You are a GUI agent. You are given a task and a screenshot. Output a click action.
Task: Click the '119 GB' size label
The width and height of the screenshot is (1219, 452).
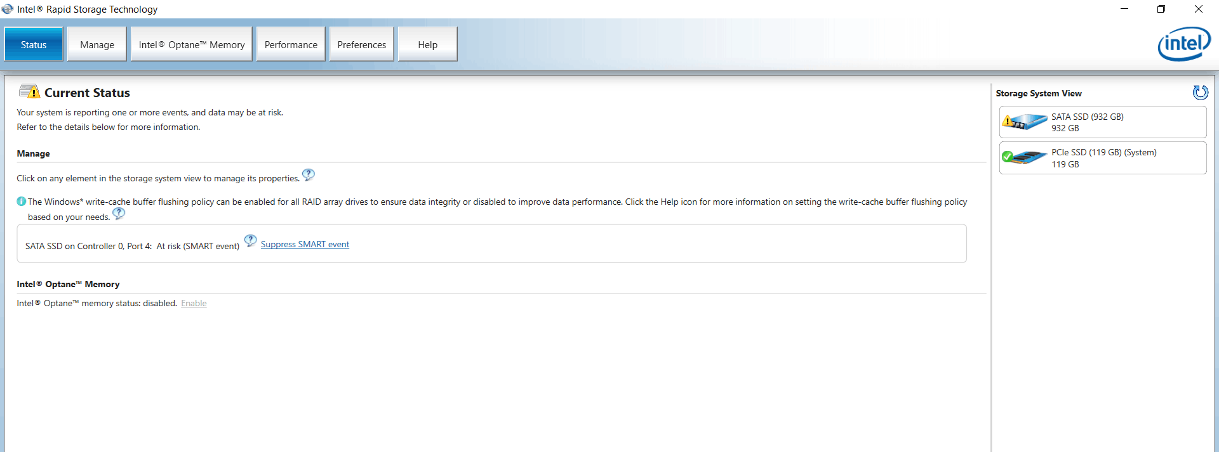pyautogui.click(x=1065, y=164)
